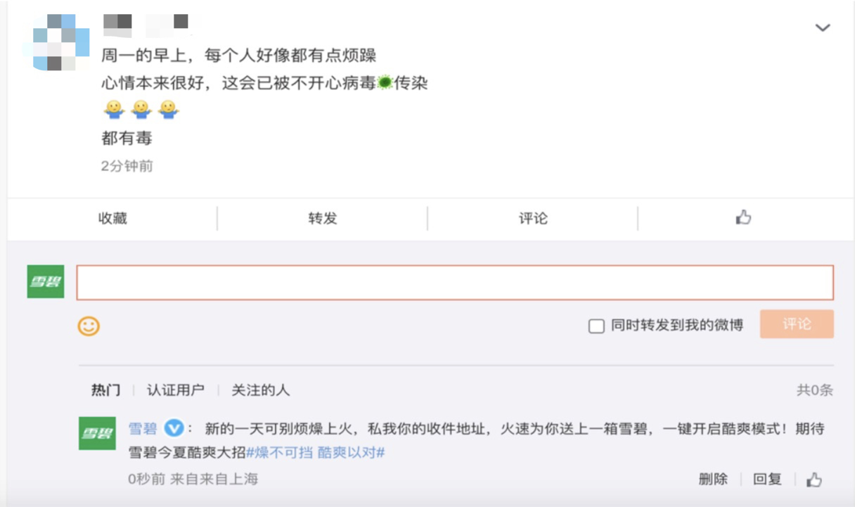Viewport: 855px width, 507px height.
Task: Click 转发 to repost
Action: point(323,219)
